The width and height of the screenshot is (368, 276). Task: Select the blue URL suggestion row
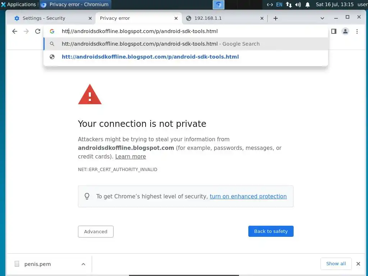[x=186, y=56]
